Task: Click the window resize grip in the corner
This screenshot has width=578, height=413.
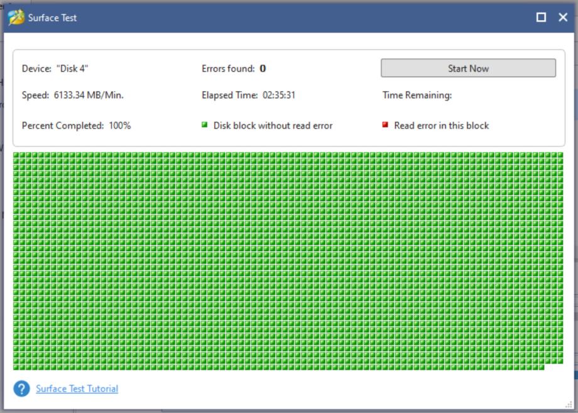Action: click(570, 405)
